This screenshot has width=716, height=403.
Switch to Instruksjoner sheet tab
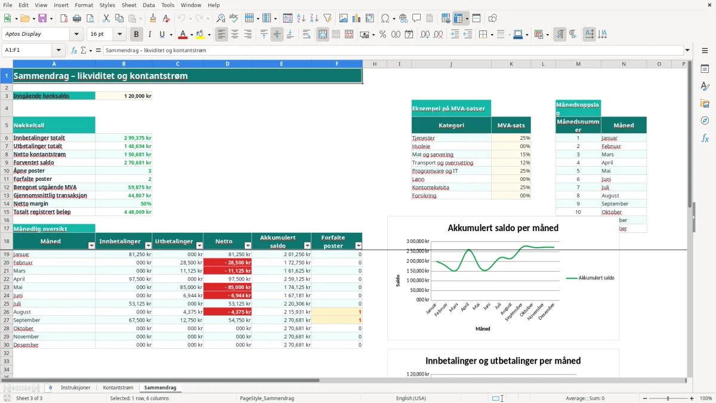[x=75, y=388]
